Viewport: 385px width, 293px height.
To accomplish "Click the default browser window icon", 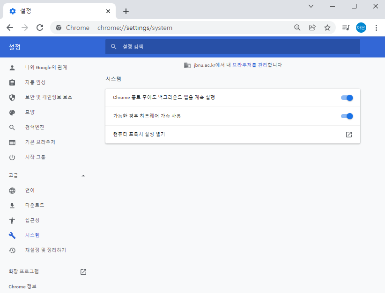I will [x=12, y=143].
